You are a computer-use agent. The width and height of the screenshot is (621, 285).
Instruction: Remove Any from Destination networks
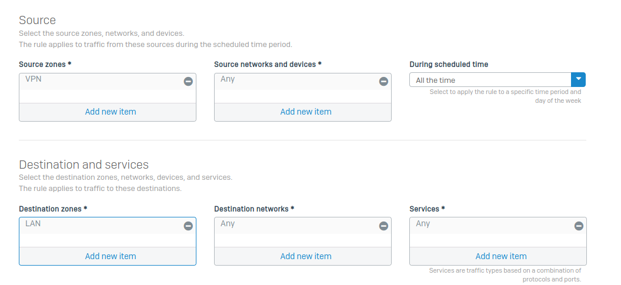click(x=383, y=226)
